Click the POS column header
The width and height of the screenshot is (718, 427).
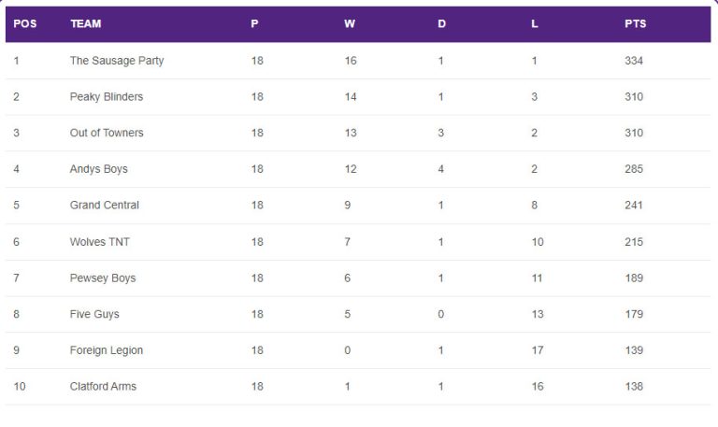pyautogui.click(x=24, y=23)
